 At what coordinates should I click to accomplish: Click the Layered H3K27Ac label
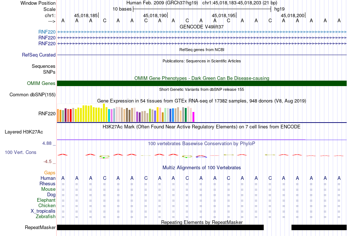(x=24, y=132)
